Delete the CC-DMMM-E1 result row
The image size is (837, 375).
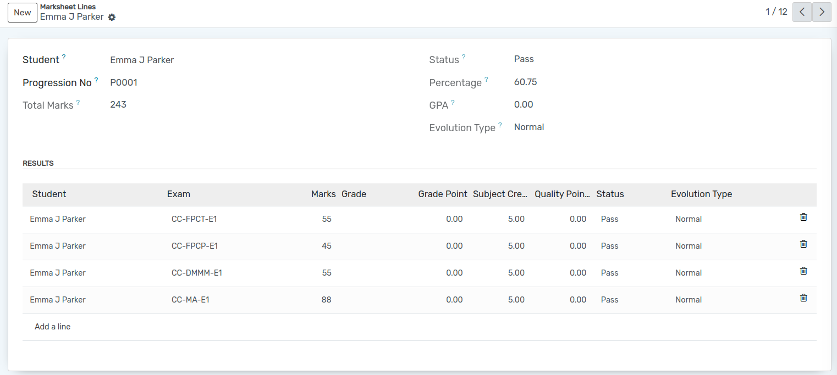(x=803, y=271)
